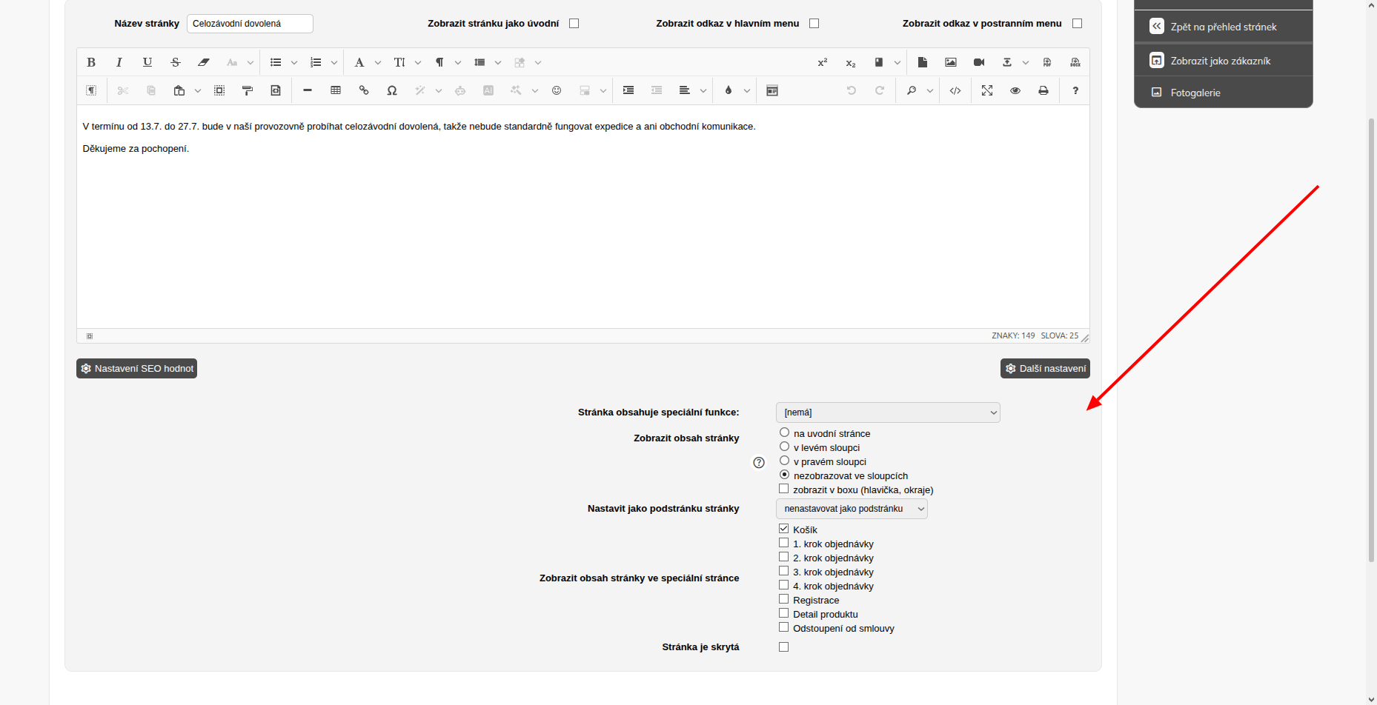Insert image using picture icon
Viewport: 1377px width, 705px height.
click(951, 62)
